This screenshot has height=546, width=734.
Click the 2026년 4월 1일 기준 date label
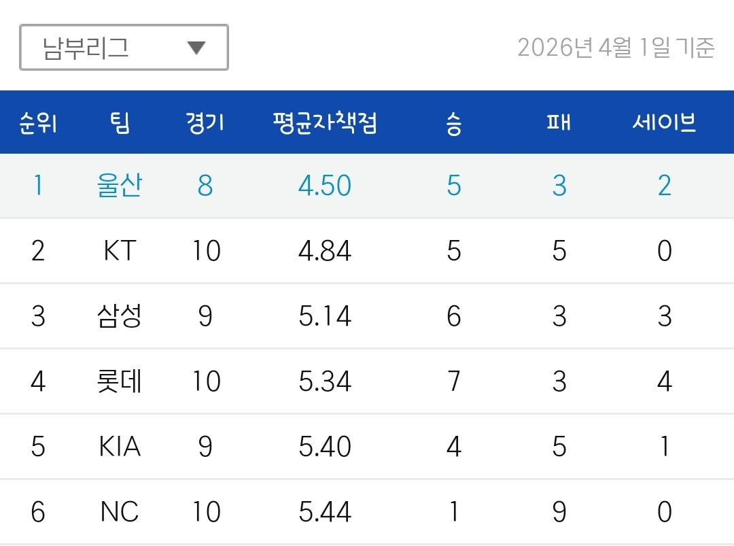point(616,48)
